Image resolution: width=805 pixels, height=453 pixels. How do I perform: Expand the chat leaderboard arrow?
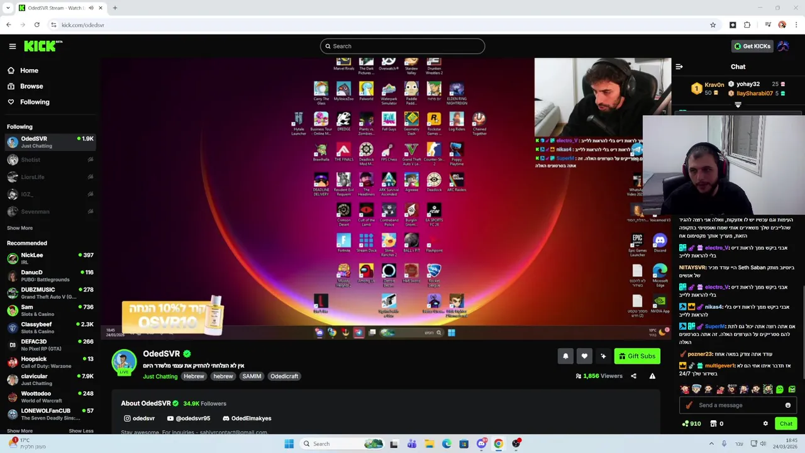pyautogui.click(x=738, y=105)
